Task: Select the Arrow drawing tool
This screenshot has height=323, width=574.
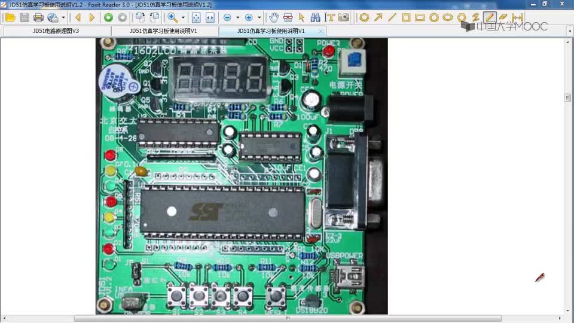Action: (x=378, y=17)
